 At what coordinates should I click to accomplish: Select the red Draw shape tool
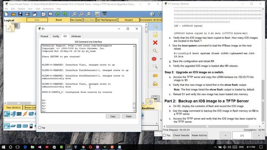click(154, 59)
